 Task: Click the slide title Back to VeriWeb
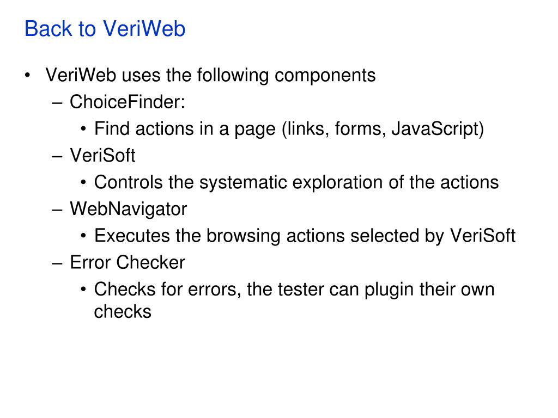click(105, 28)
